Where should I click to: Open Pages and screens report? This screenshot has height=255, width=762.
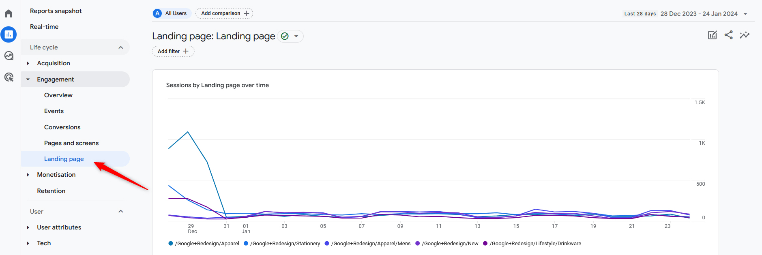click(x=71, y=143)
